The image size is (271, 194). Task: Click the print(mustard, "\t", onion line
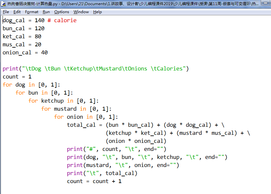[123, 165]
